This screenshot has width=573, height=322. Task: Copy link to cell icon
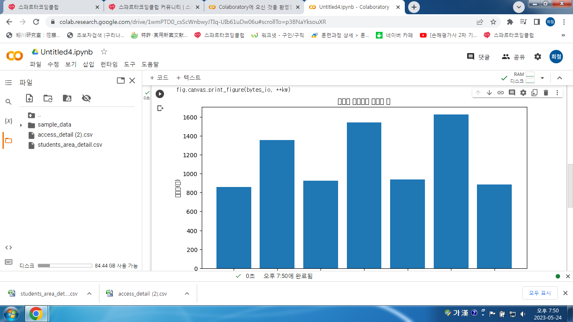coord(500,93)
